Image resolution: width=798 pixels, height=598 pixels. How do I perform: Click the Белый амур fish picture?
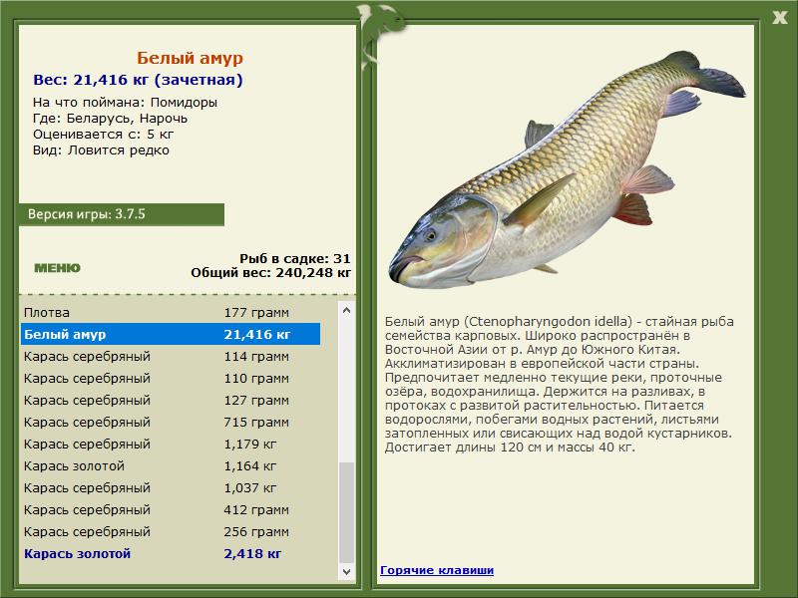[568, 170]
